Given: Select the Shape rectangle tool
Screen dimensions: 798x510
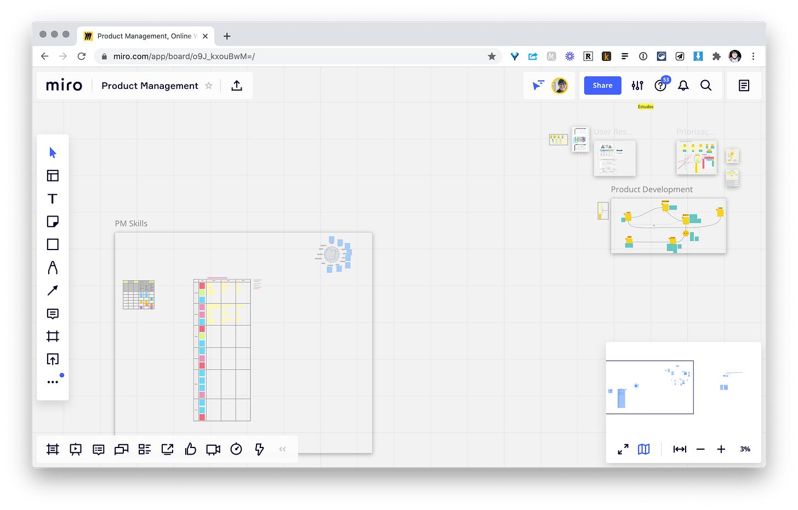Looking at the screenshot, I should click(53, 245).
